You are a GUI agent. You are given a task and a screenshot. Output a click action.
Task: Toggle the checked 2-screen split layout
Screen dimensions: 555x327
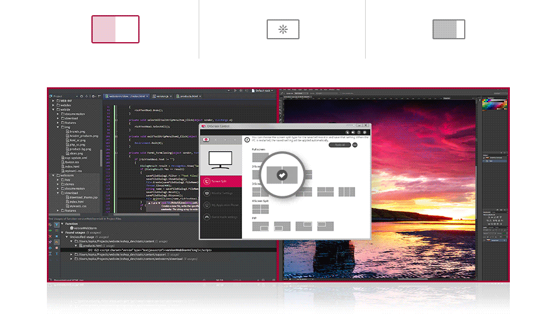point(282,175)
